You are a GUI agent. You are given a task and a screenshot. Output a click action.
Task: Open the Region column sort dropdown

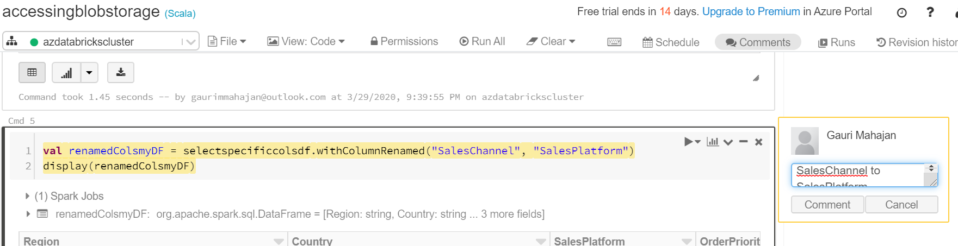click(279, 241)
